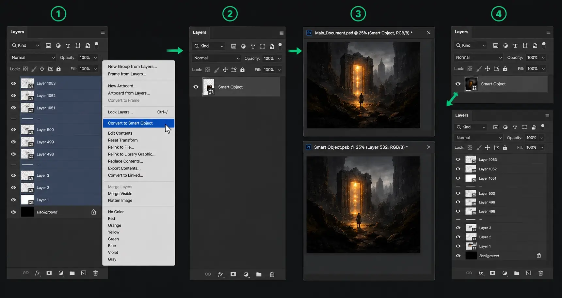The image size is (562, 298).
Task: Choose Convert to Smart Object
Action: click(138, 123)
